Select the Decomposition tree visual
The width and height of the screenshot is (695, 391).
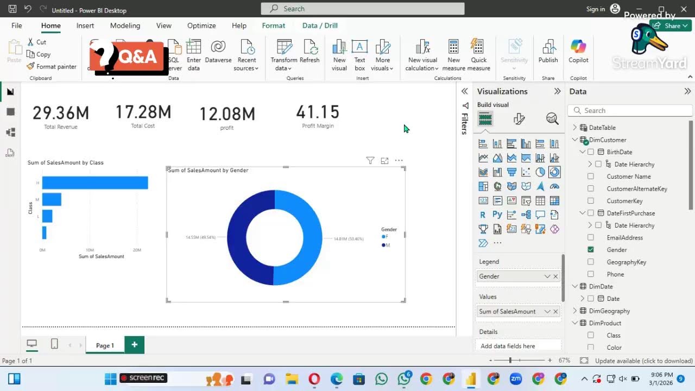click(x=526, y=215)
